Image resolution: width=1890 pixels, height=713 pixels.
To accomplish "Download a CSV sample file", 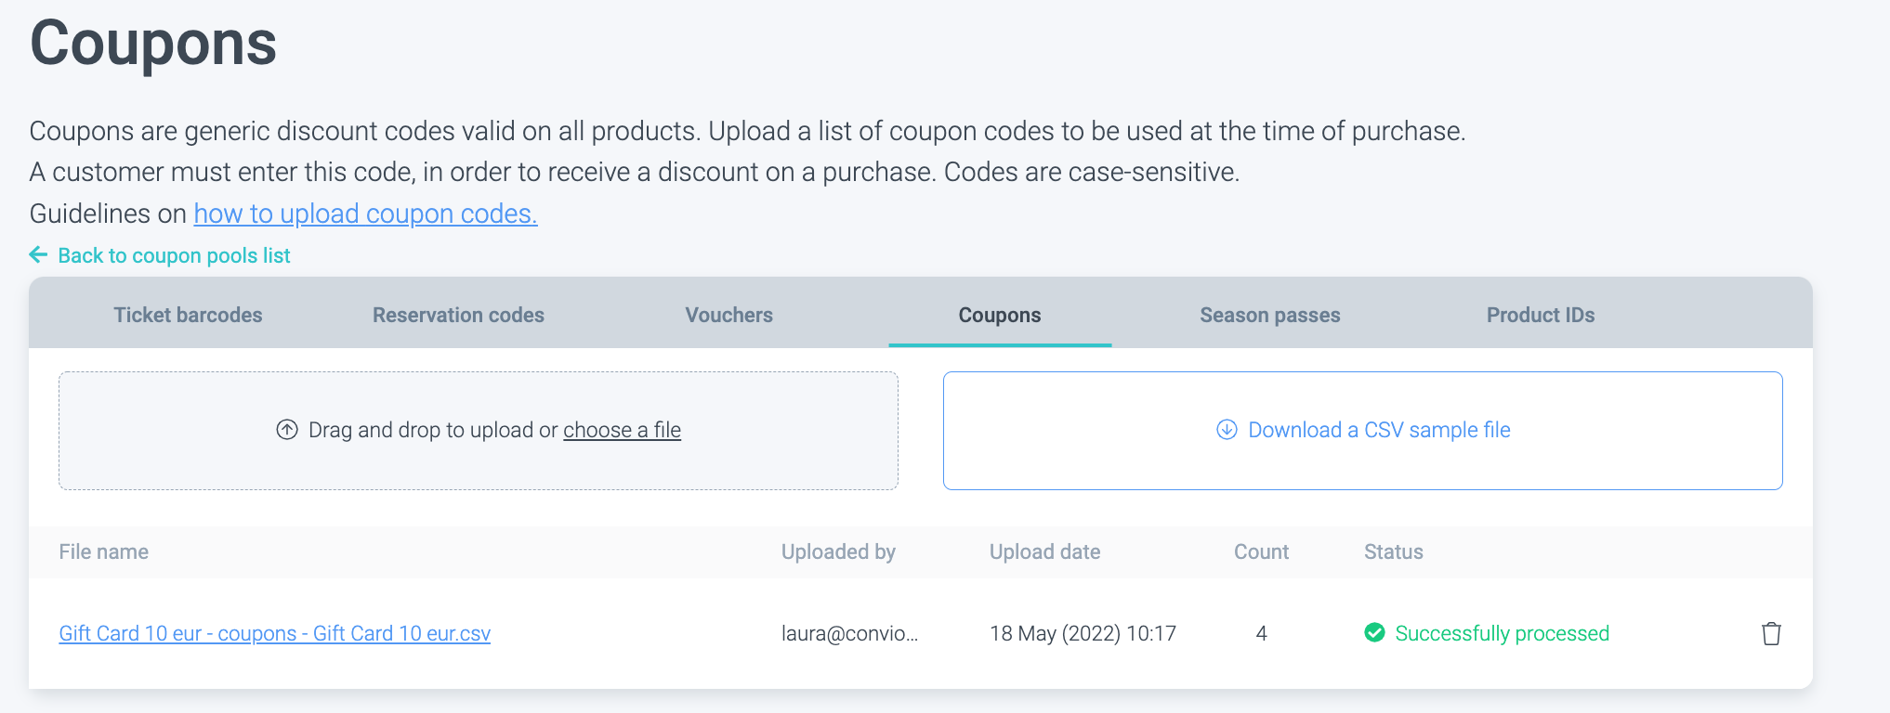I will (1379, 430).
